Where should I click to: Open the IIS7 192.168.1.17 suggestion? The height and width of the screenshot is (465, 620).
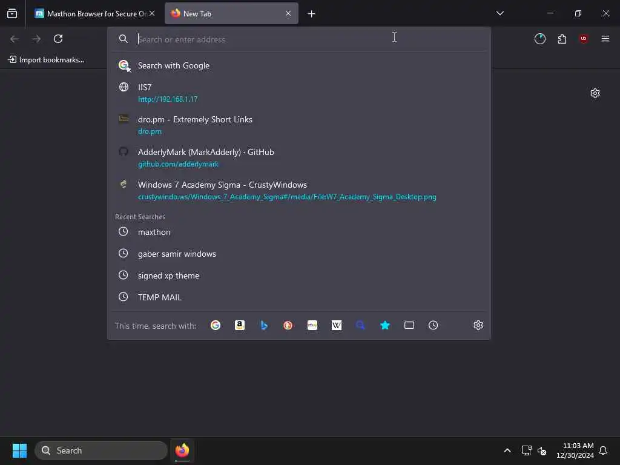[299, 93]
